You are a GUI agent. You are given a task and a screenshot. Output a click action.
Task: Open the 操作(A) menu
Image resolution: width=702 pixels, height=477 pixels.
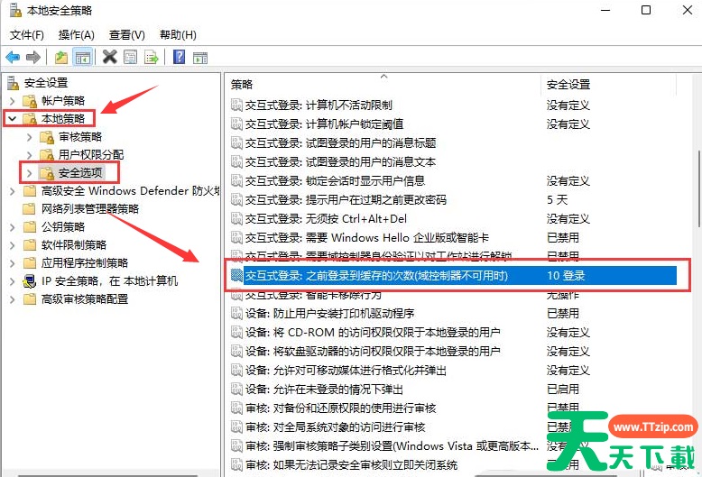[x=76, y=35]
